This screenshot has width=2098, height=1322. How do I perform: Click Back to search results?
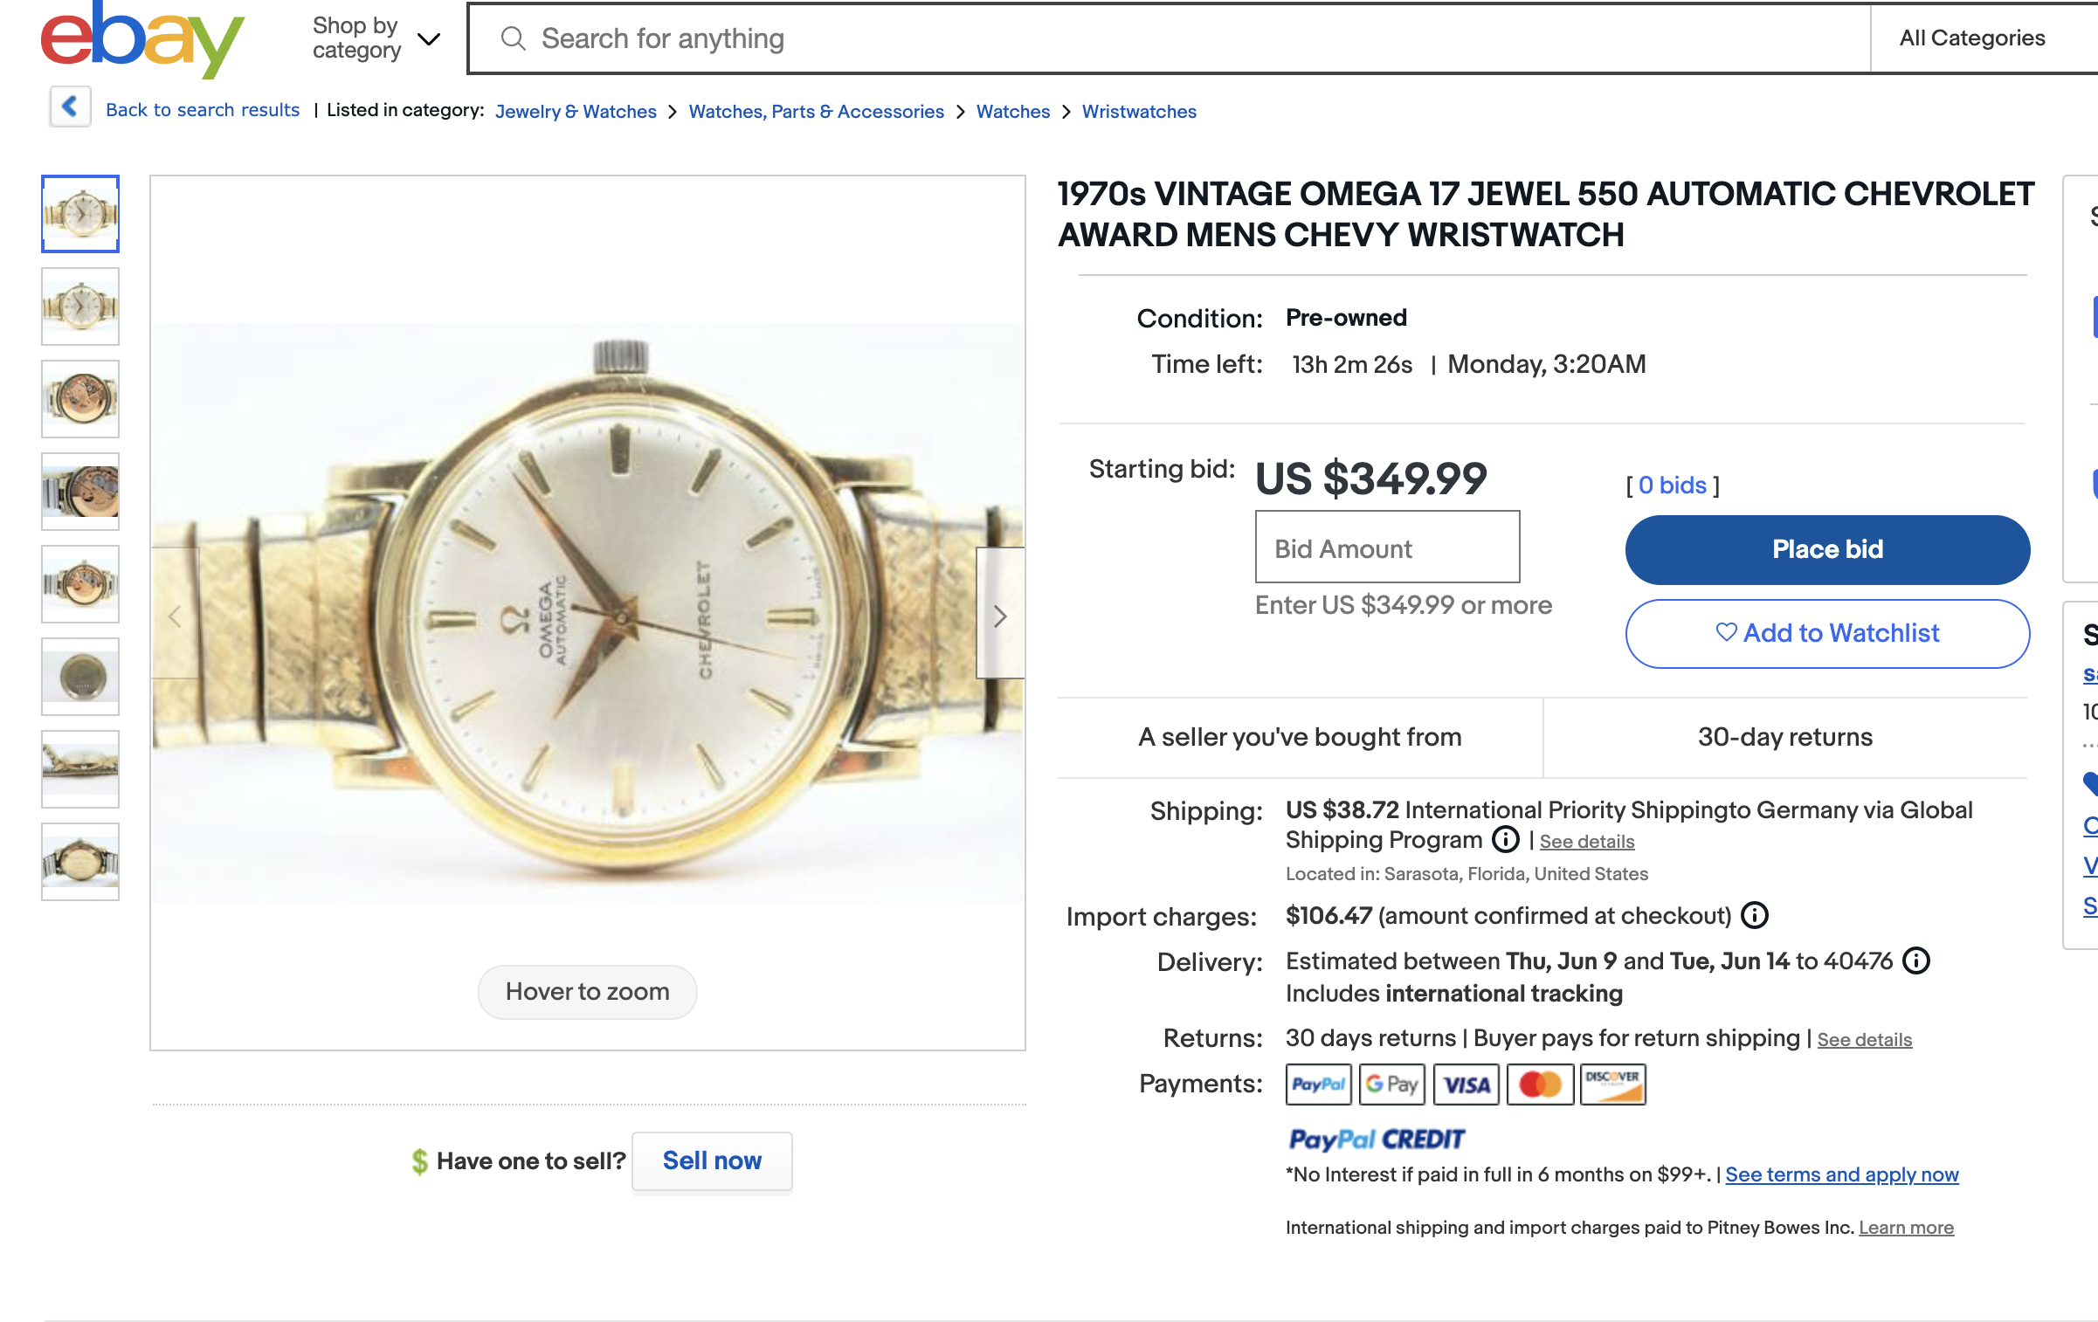point(202,110)
